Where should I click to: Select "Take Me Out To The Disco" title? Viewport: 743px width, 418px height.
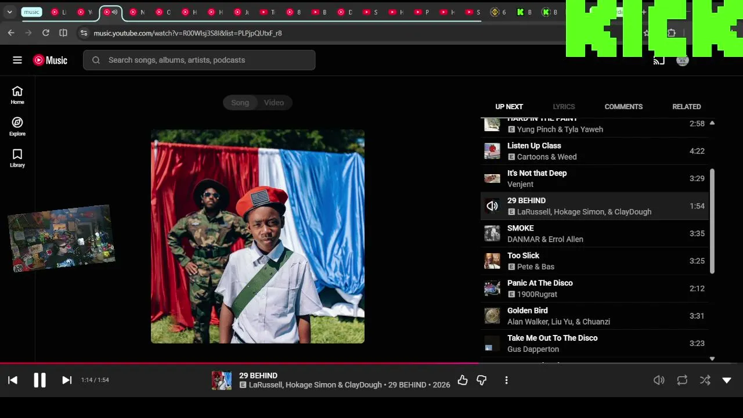coord(552,338)
